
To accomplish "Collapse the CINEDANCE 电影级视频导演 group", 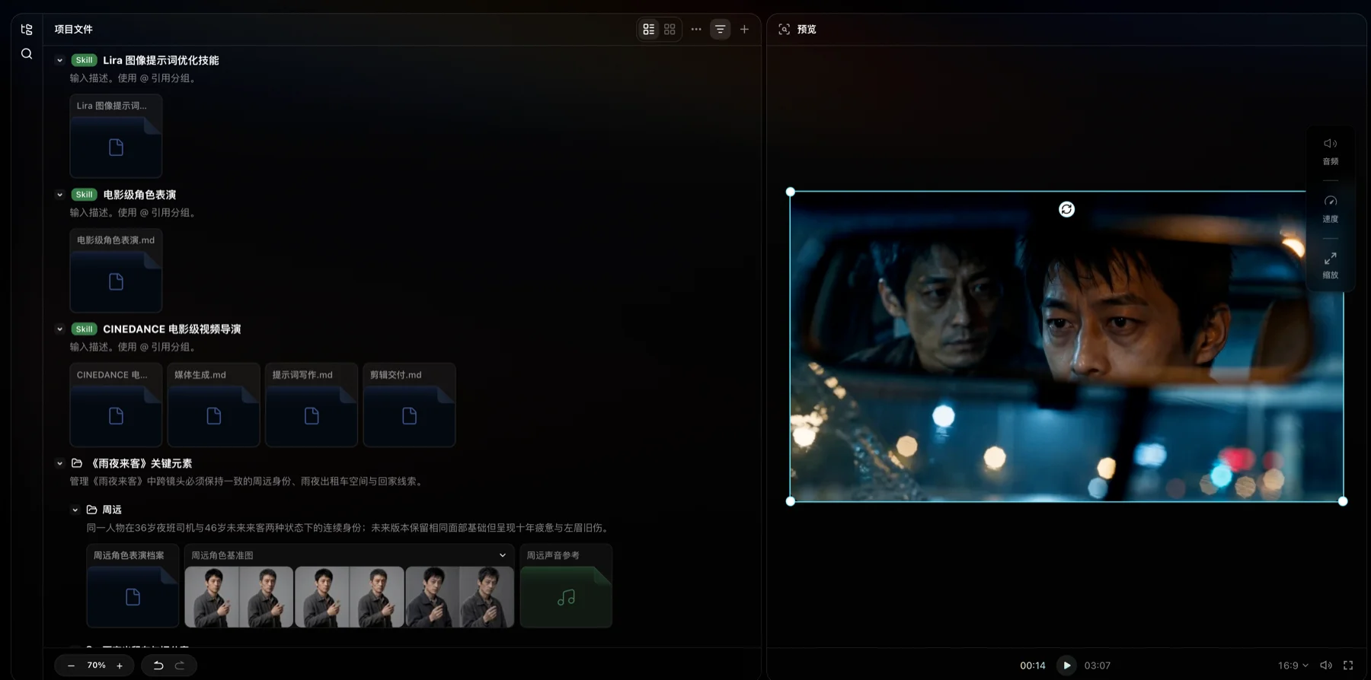I will coord(59,329).
